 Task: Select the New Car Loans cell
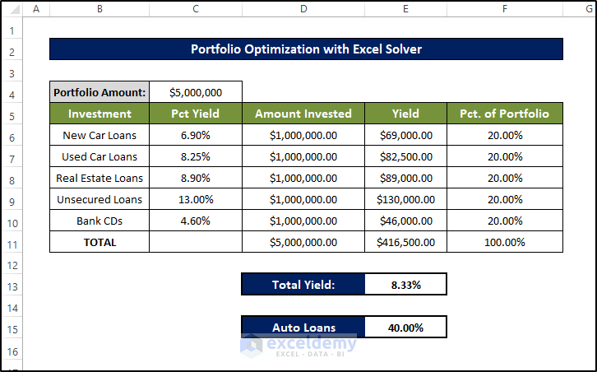click(x=99, y=136)
